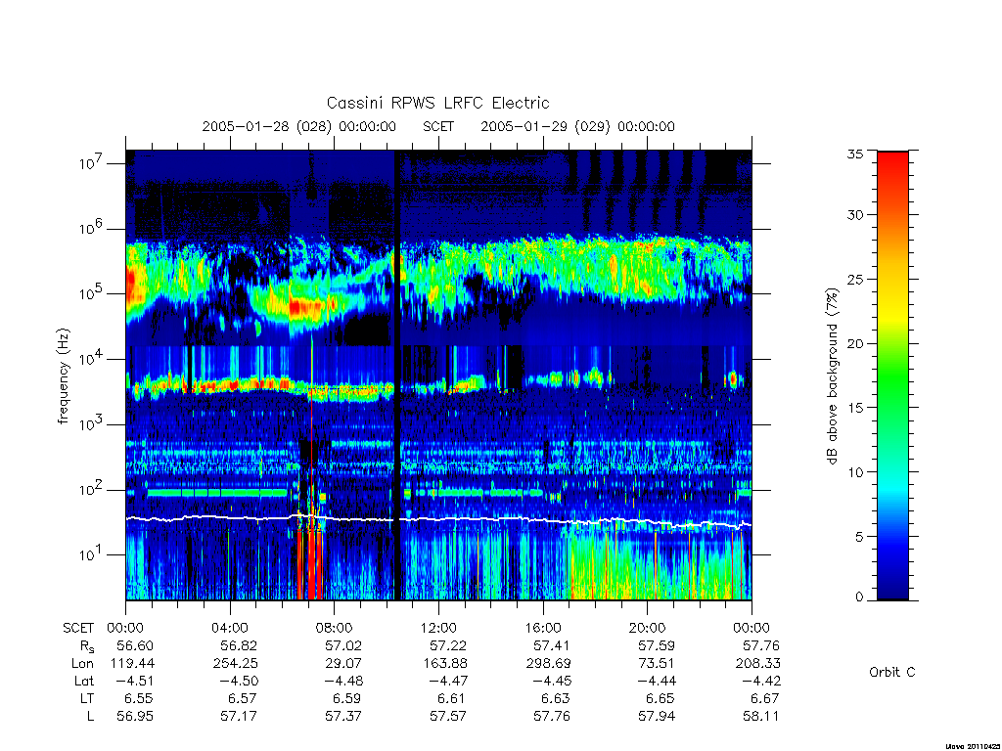The width and height of the screenshot is (1002, 751).
Task: Select the longitude value '73.51'
Action: point(659,663)
